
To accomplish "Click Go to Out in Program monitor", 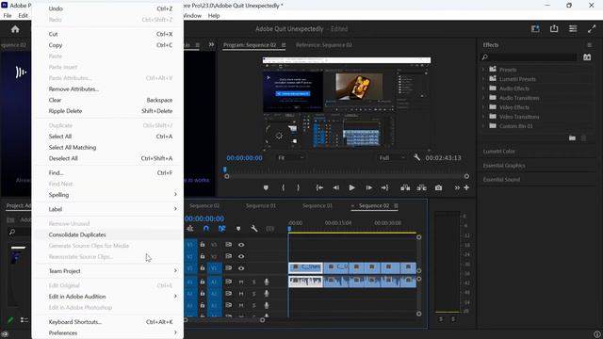I will point(384,188).
